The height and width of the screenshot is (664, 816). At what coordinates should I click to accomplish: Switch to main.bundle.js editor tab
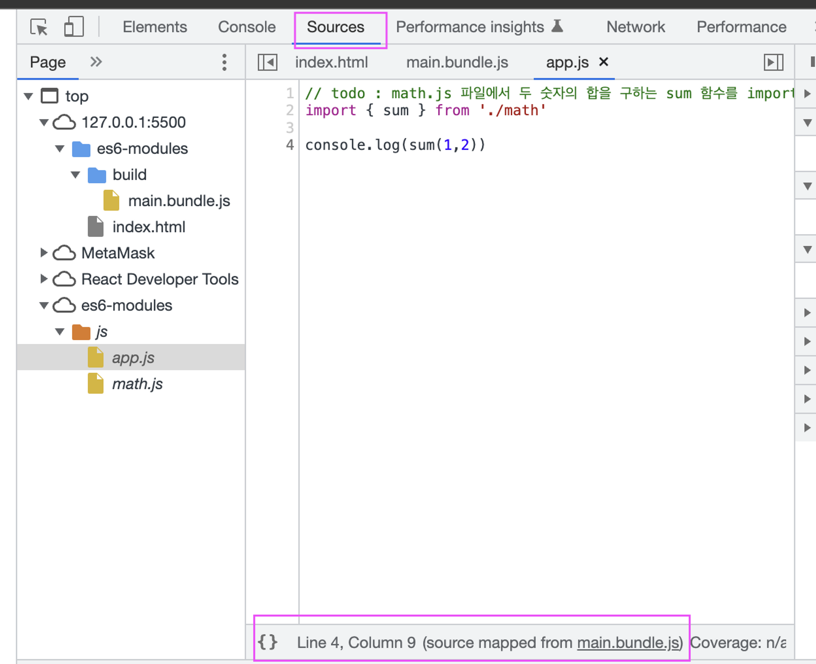[x=457, y=62]
